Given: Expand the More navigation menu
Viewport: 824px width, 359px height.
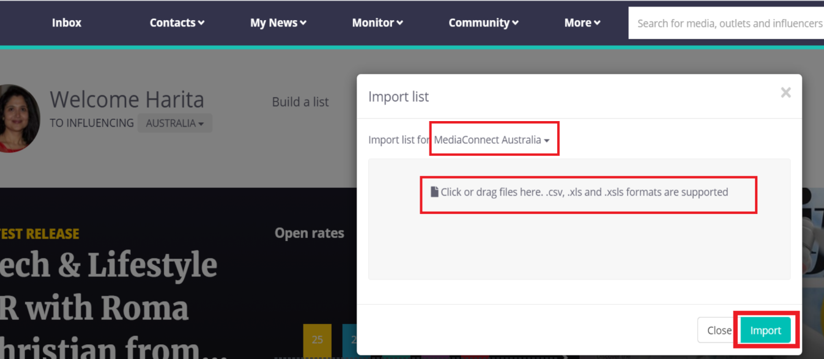Looking at the screenshot, I should (582, 23).
